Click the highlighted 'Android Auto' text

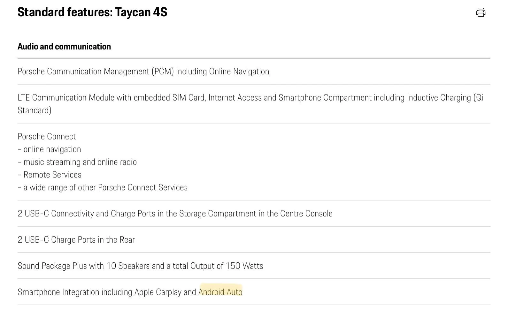tap(220, 292)
